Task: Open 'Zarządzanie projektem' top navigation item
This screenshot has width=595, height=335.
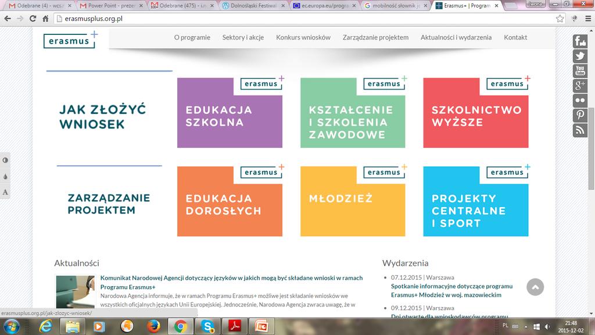Action: 376,37
